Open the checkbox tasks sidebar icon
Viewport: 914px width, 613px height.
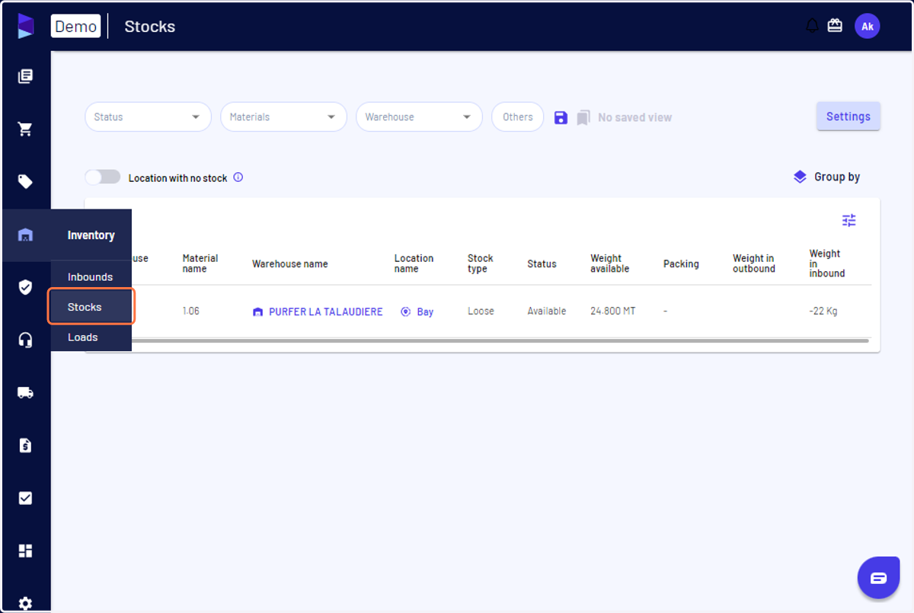pyautogui.click(x=25, y=498)
